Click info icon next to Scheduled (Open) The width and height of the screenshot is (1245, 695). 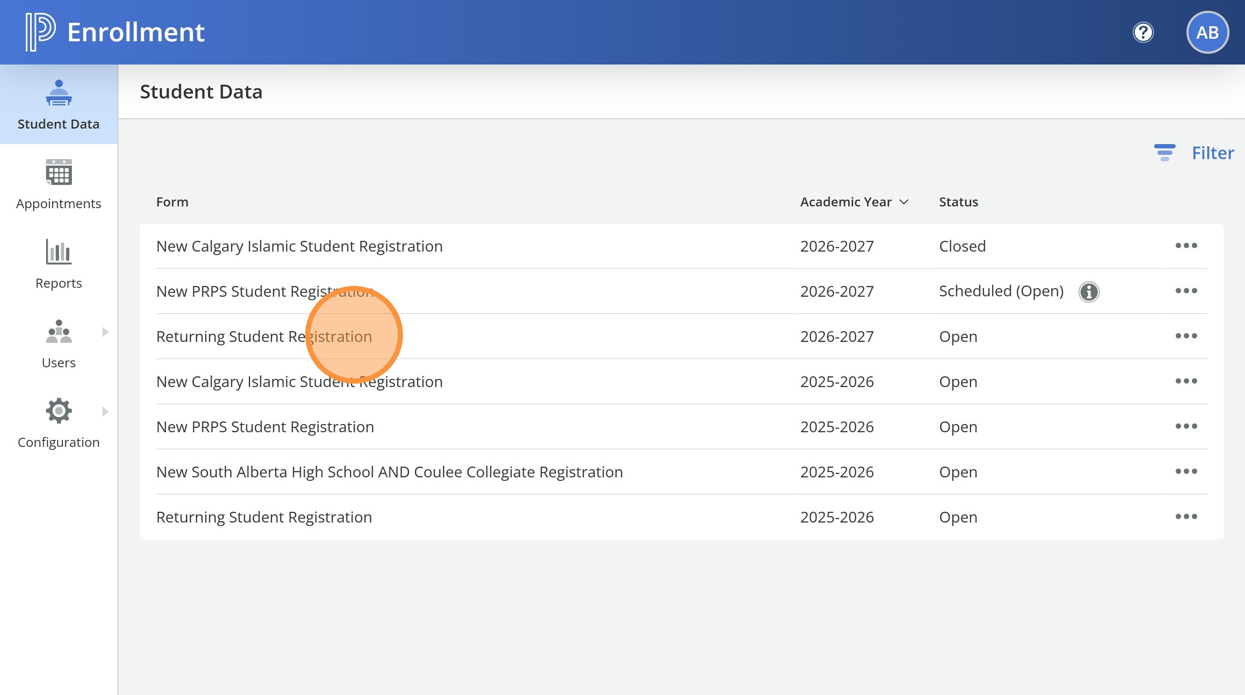(1088, 292)
